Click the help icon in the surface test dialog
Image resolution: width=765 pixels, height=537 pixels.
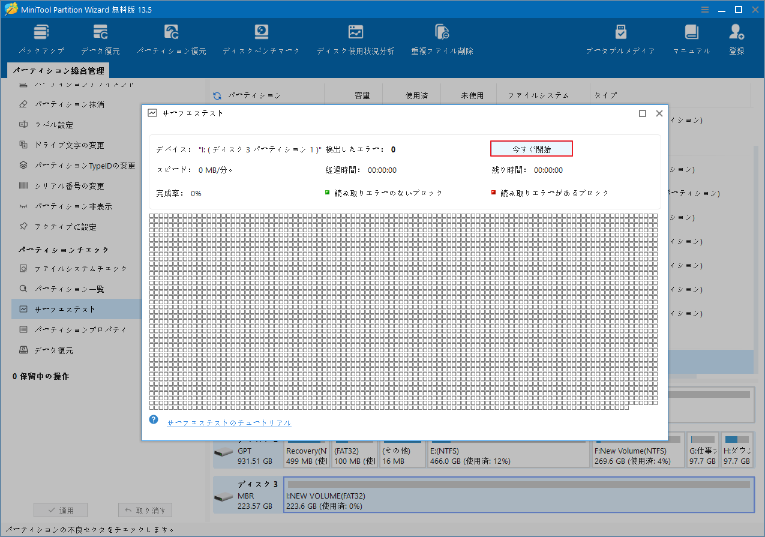pos(154,419)
